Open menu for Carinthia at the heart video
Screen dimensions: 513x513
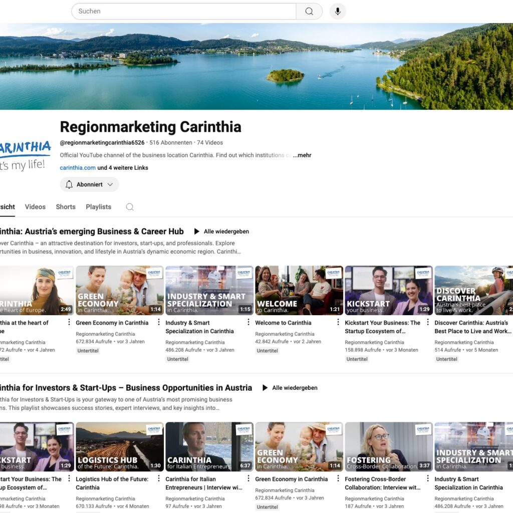point(69,322)
